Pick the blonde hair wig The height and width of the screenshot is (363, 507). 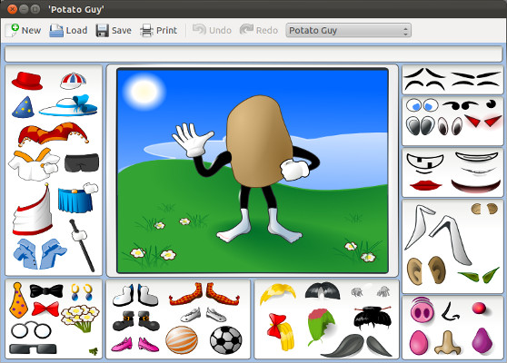point(278,293)
